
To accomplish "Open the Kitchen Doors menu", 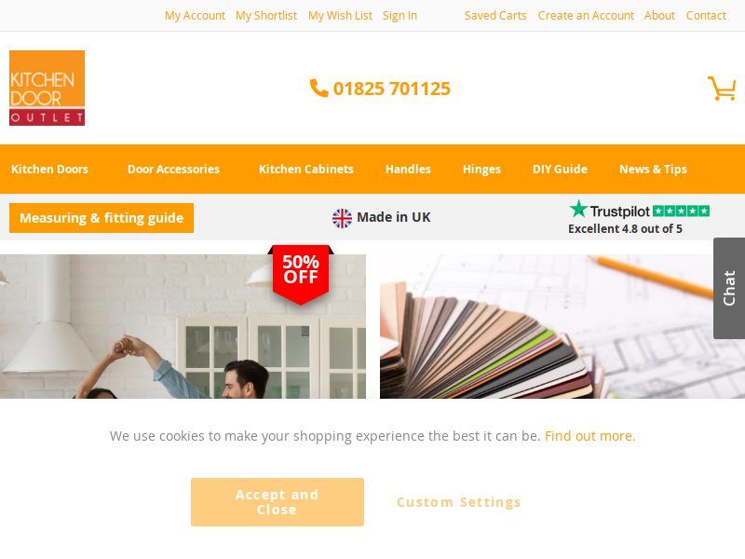I will pyautogui.click(x=50, y=170).
